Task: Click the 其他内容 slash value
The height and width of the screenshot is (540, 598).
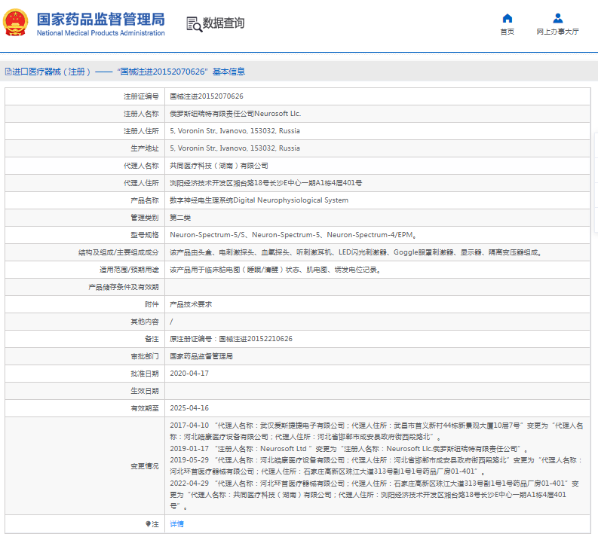Action: click(x=171, y=322)
